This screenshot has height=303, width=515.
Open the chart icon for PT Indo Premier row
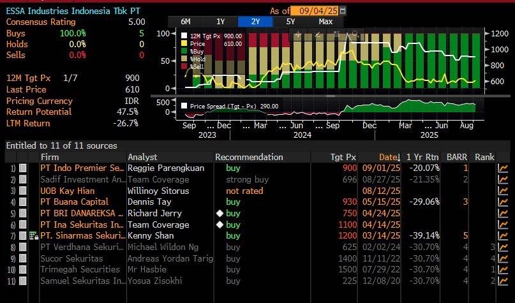pos(502,168)
